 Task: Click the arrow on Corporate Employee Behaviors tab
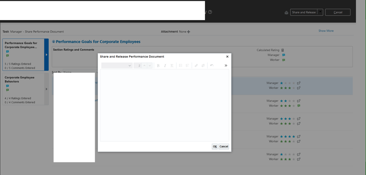(47, 89)
